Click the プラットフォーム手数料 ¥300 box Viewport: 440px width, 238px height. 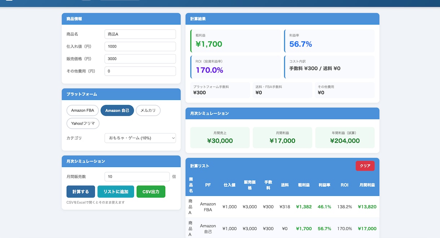(x=220, y=90)
